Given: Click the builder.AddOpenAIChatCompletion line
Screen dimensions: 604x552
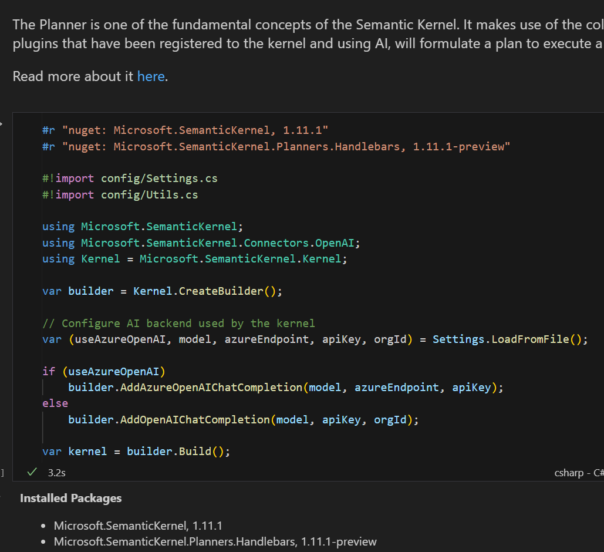Looking at the screenshot, I should pos(244,419).
